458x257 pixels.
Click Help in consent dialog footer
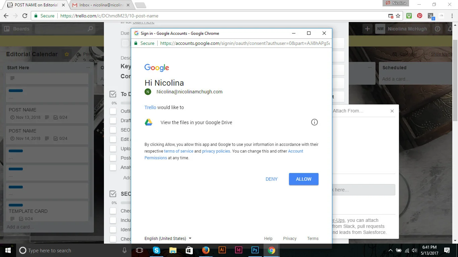coord(268,239)
